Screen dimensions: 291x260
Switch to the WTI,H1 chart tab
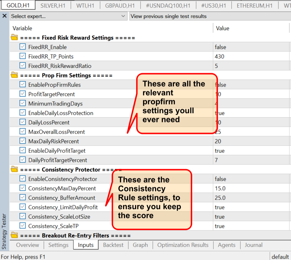coord(85,6)
